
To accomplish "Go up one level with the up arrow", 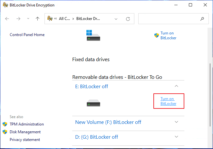I will [x=37, y=19].
